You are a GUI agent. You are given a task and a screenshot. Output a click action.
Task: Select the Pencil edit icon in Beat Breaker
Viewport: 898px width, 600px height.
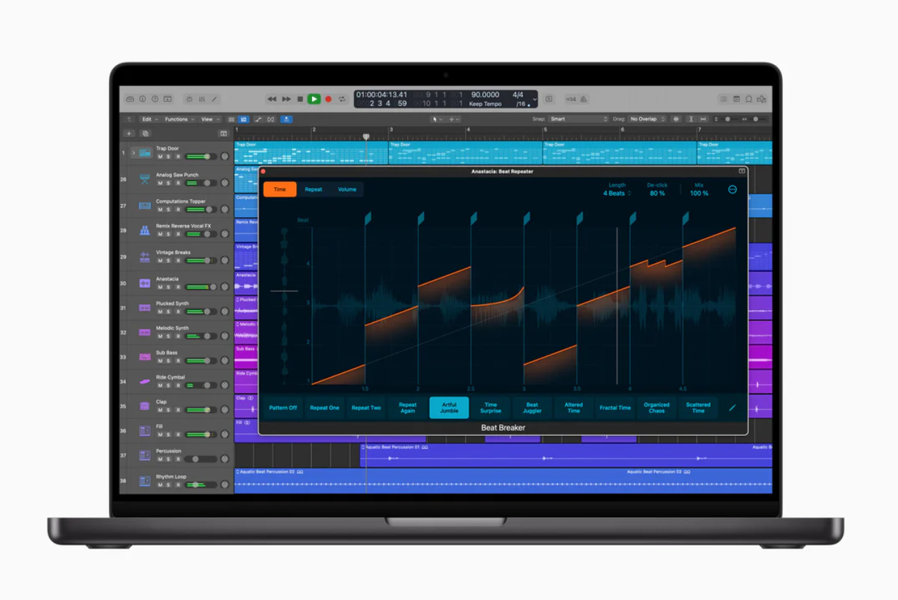733,407
